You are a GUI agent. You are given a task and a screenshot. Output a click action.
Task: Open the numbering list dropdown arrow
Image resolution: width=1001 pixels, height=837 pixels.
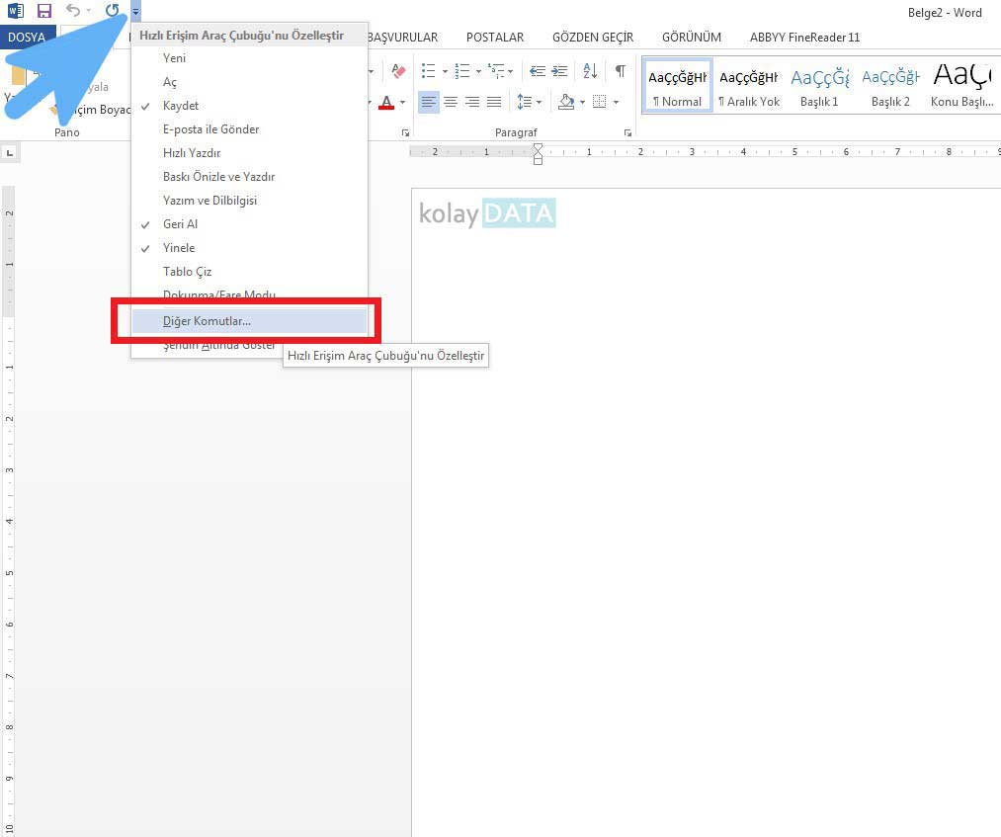coord(478,71)
